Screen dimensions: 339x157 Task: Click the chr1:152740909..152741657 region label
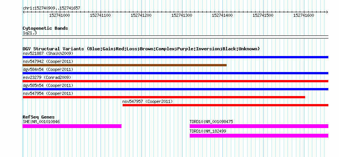(x=51, y=8)
